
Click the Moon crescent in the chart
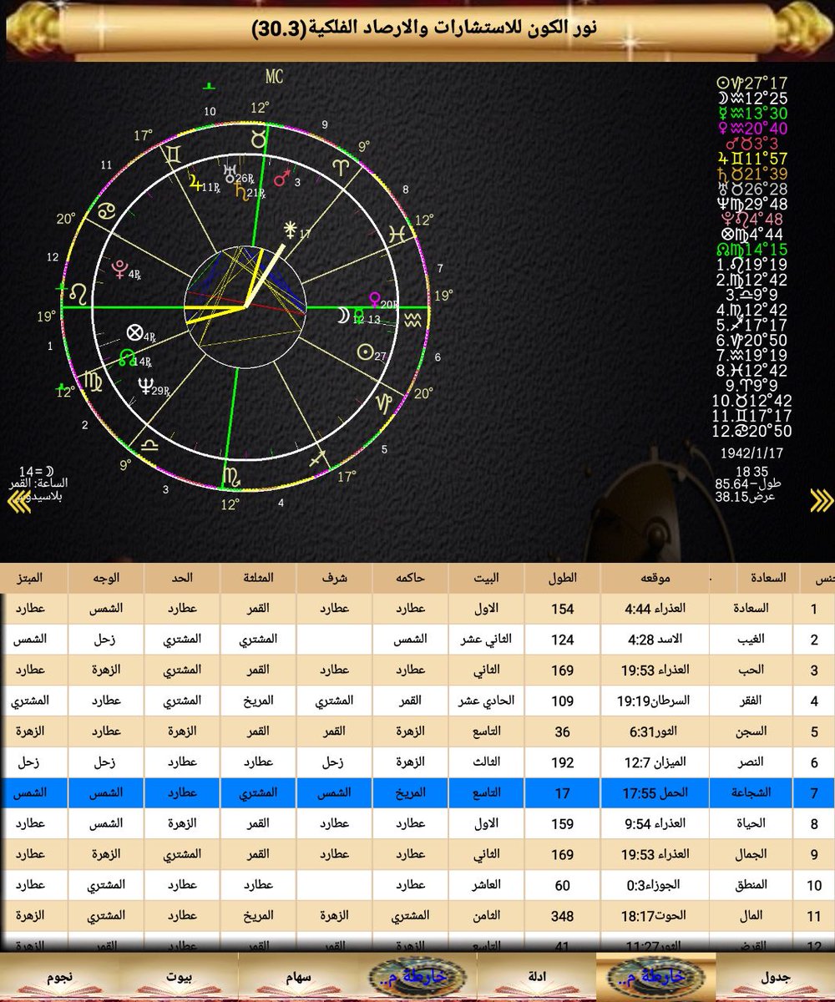tap(343, 316)
